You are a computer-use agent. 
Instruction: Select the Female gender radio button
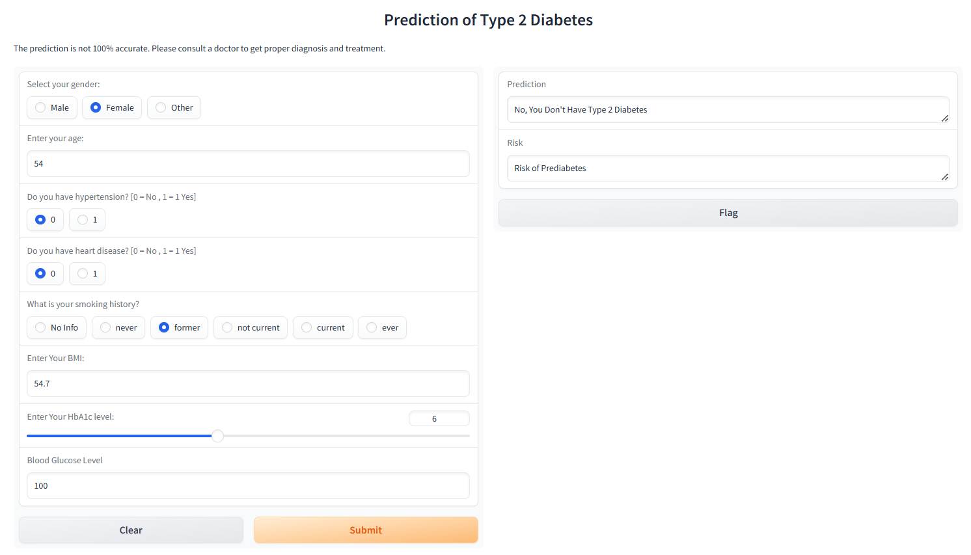tap(112, 108)
